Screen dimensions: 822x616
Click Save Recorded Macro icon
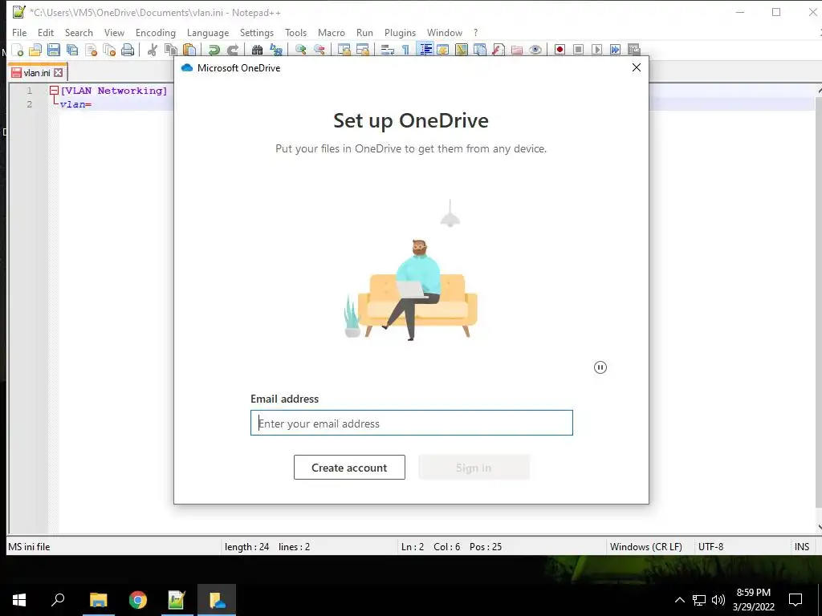(x=634, y=50)
